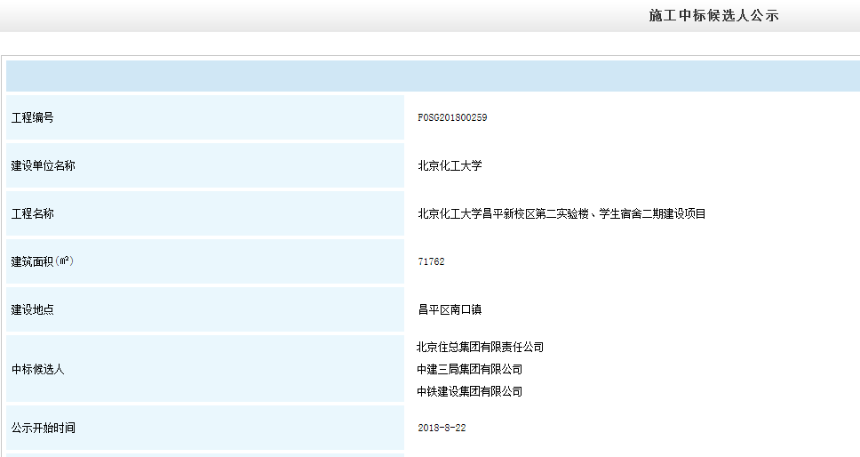
Task: Click the 公示开始时间 label
Action: click(x=44, y=428)
